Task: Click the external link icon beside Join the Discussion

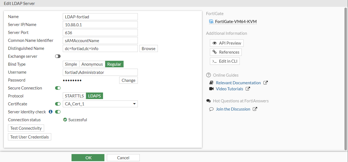Action: 255,109
